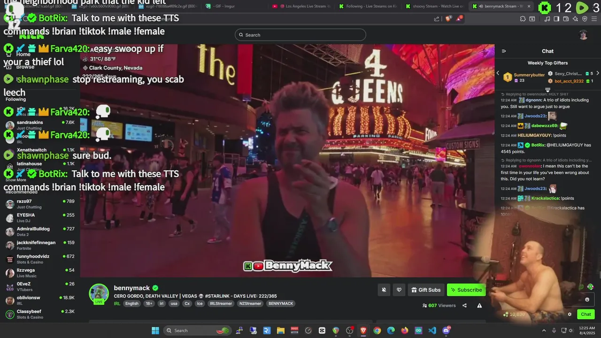Close the bennymack Stream tab
The height and width of the screenshot is (338, 601).
point(529,6)
